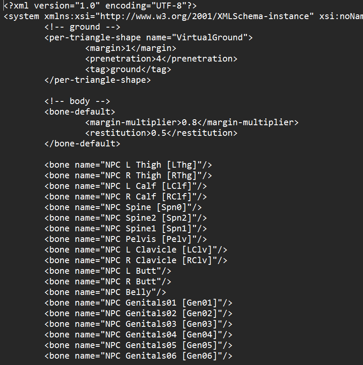Click the prenetration value 4
363x365 pixels.
coord(158,59)
